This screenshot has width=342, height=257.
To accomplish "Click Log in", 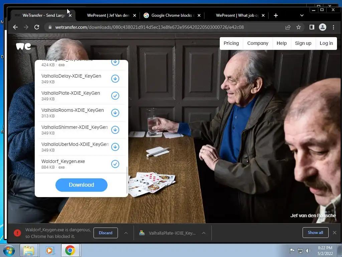I will (x=326, y=43).
